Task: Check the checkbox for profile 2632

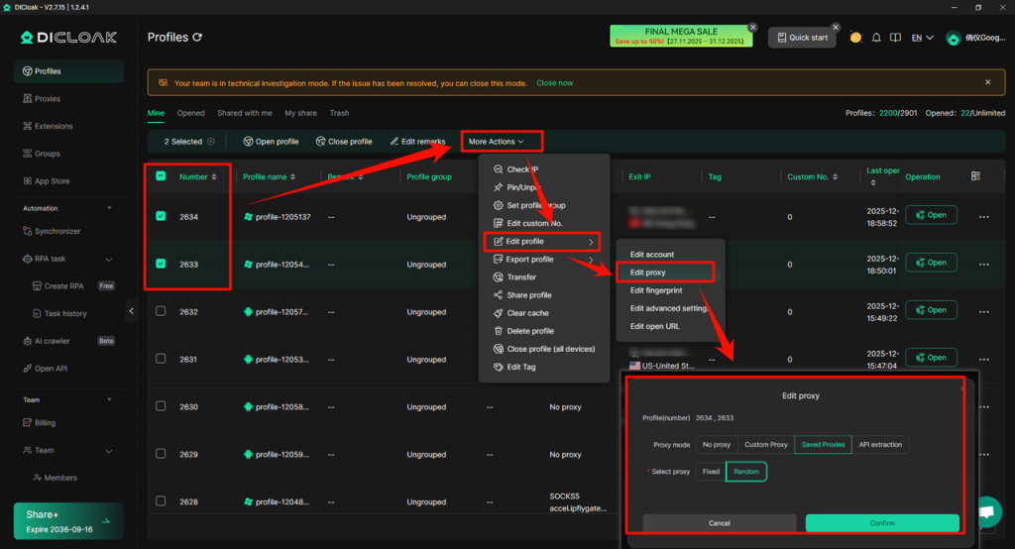Action: coord(161,311)
